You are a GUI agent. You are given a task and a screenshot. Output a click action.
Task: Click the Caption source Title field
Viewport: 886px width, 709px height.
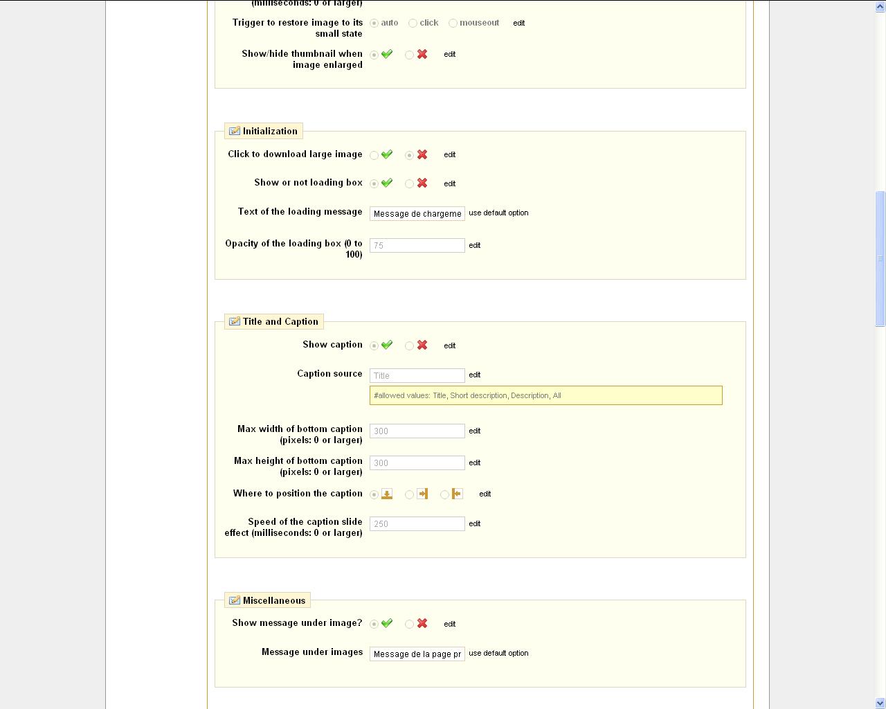[417, 375]
